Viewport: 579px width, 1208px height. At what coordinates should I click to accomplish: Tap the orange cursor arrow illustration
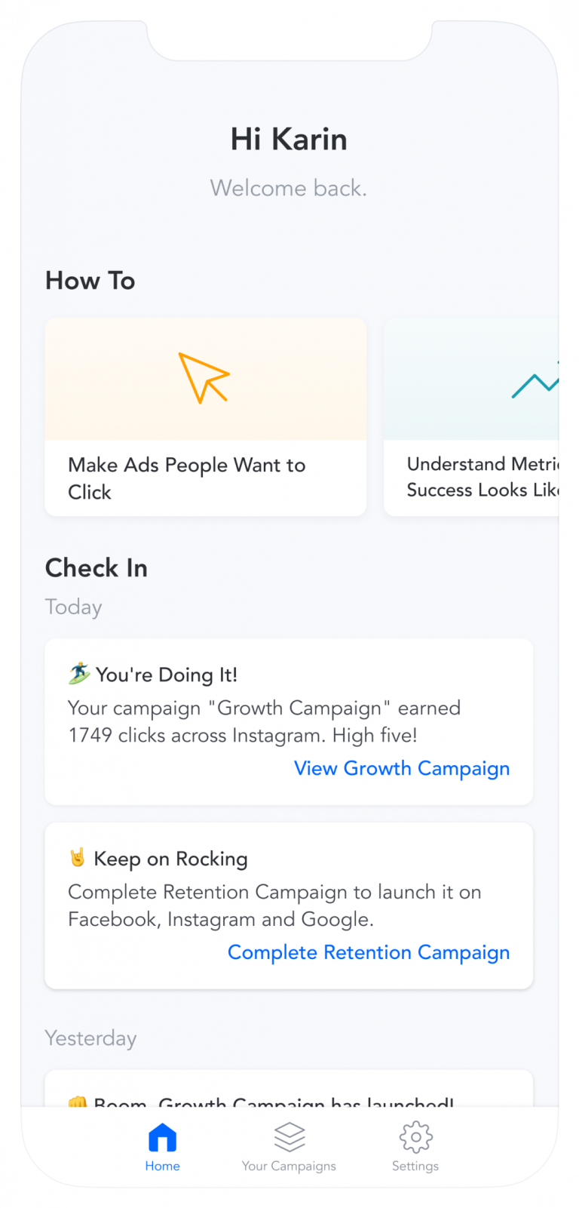(204, 377)
